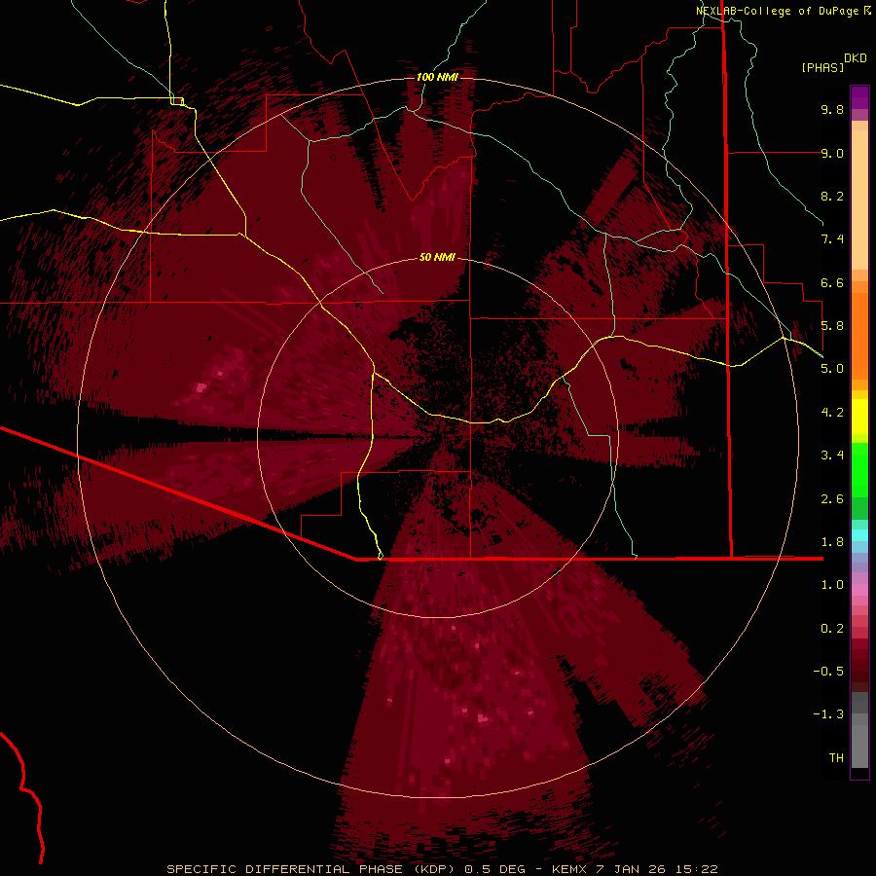Viewport: 876px width, 876px height.
Task: Pick the bright green segment of color bar
Action: point(859,469)
